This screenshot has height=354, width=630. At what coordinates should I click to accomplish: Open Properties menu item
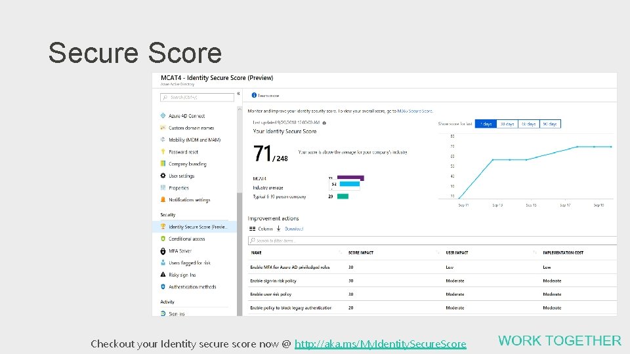(178, 188)
